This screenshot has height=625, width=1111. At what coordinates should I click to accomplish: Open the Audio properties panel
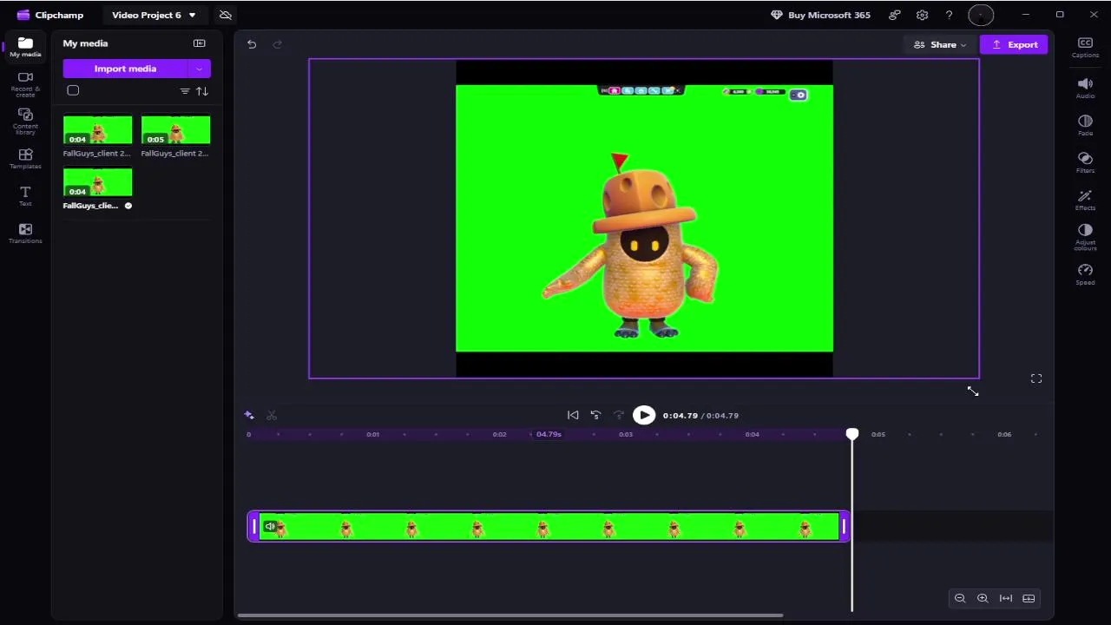coord(1085,88)
